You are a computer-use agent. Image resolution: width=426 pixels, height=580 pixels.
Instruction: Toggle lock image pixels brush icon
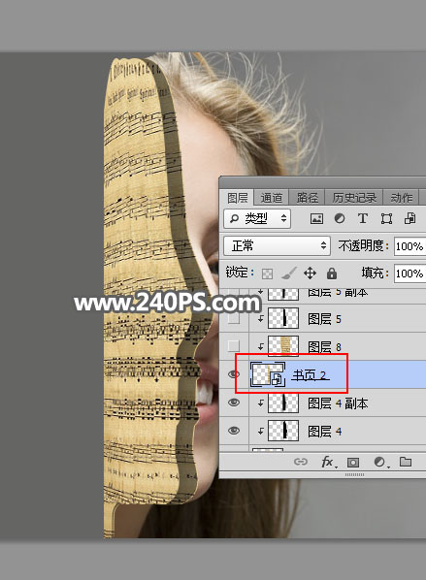click(288, 274)
